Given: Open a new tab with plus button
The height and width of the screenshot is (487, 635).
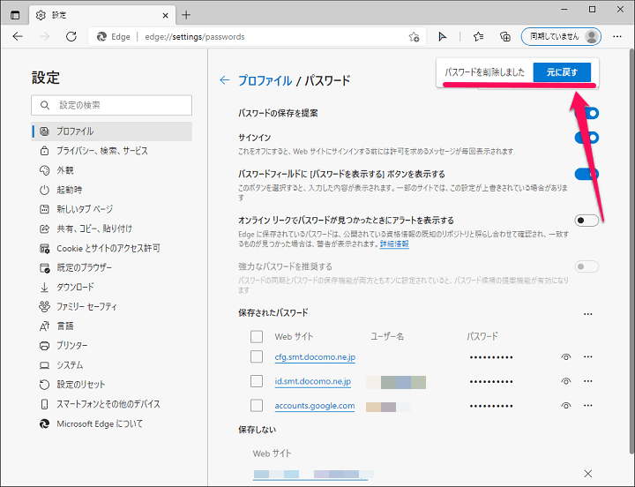Looking at the screenshot, I should [186, 15].
